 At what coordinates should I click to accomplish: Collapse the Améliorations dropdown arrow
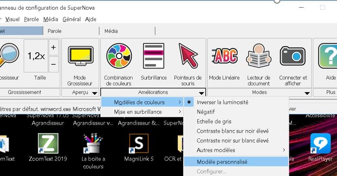[201, 93]
